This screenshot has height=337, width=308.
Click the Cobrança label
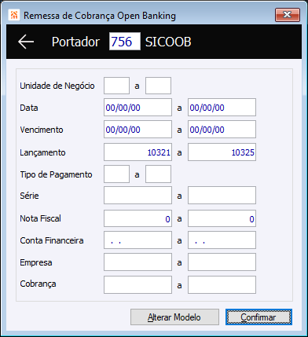click(x=38, y=284)
